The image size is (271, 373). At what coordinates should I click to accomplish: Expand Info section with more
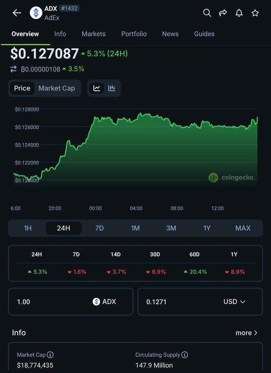(246, 332)
